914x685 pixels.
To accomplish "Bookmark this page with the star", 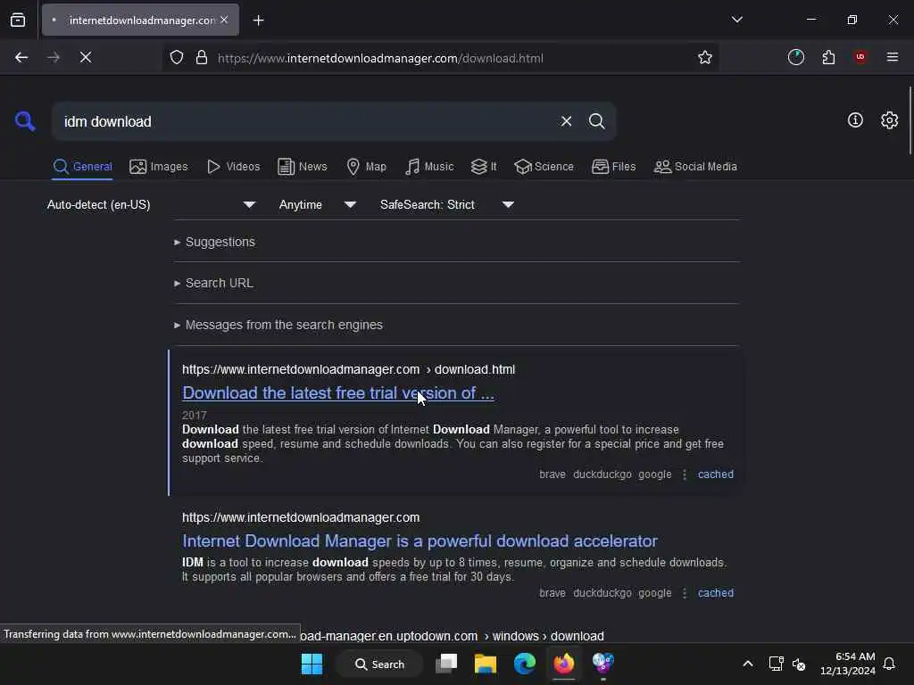I will point(705,57).
